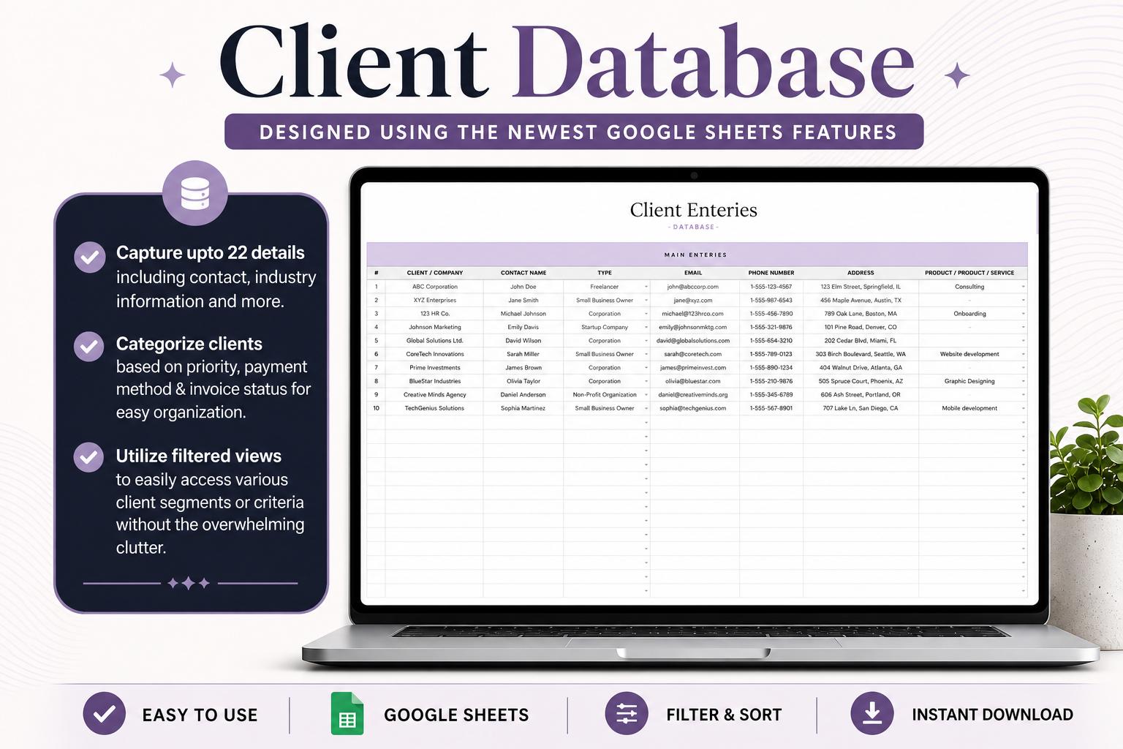1123x749 pixels.
Task: Click the Instant Download arrow icon
Action: coord(872,714)
